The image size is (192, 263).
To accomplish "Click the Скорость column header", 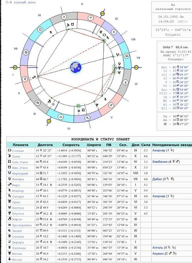I will coord(71,145).
